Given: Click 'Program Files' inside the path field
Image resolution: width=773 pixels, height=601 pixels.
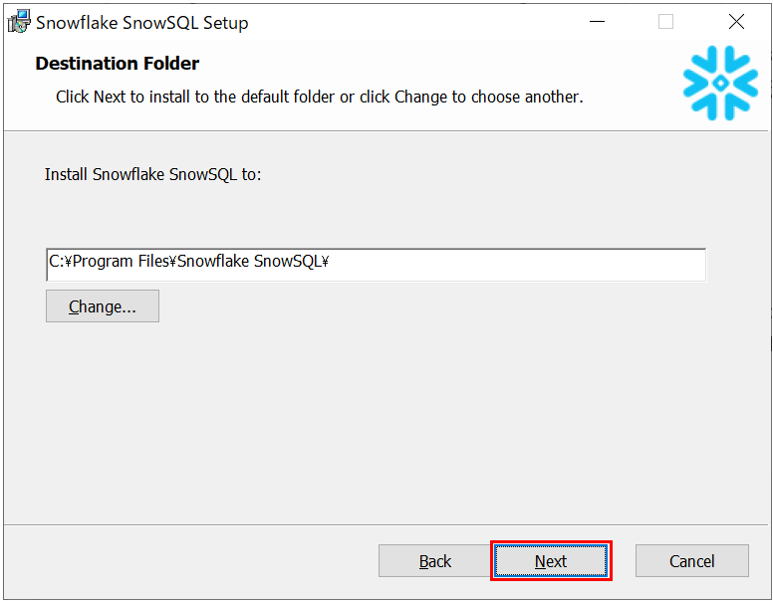Looking at the screenshot, I should [121, 262].
